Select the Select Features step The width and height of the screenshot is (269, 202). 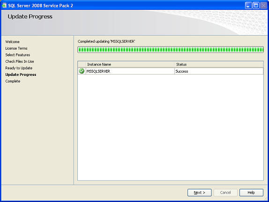click(x=18, y=55)
